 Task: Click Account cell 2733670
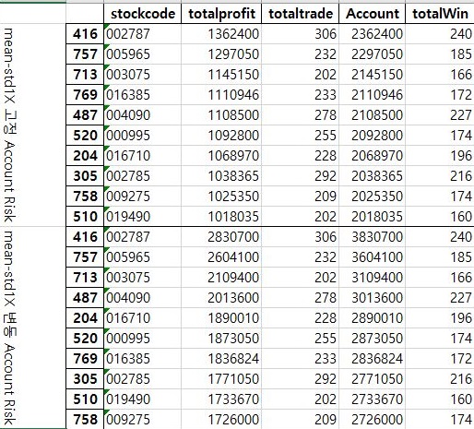tap(373, 399)
